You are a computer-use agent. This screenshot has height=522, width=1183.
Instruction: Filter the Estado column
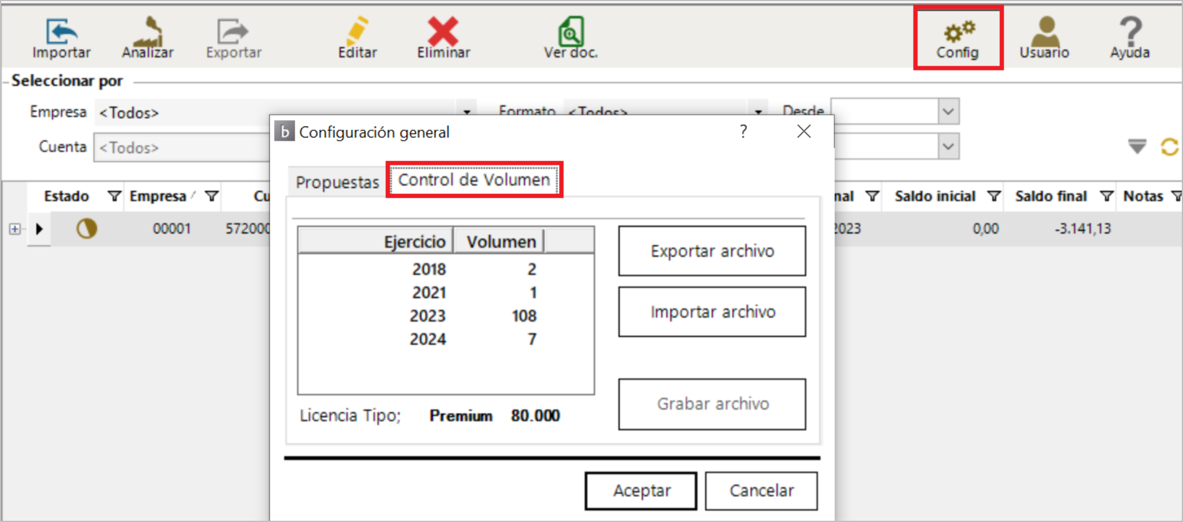114,196
